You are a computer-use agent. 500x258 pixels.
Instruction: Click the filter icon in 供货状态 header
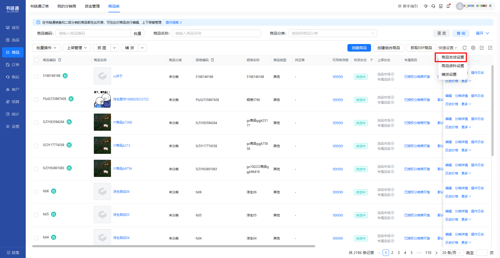point(372,60)
